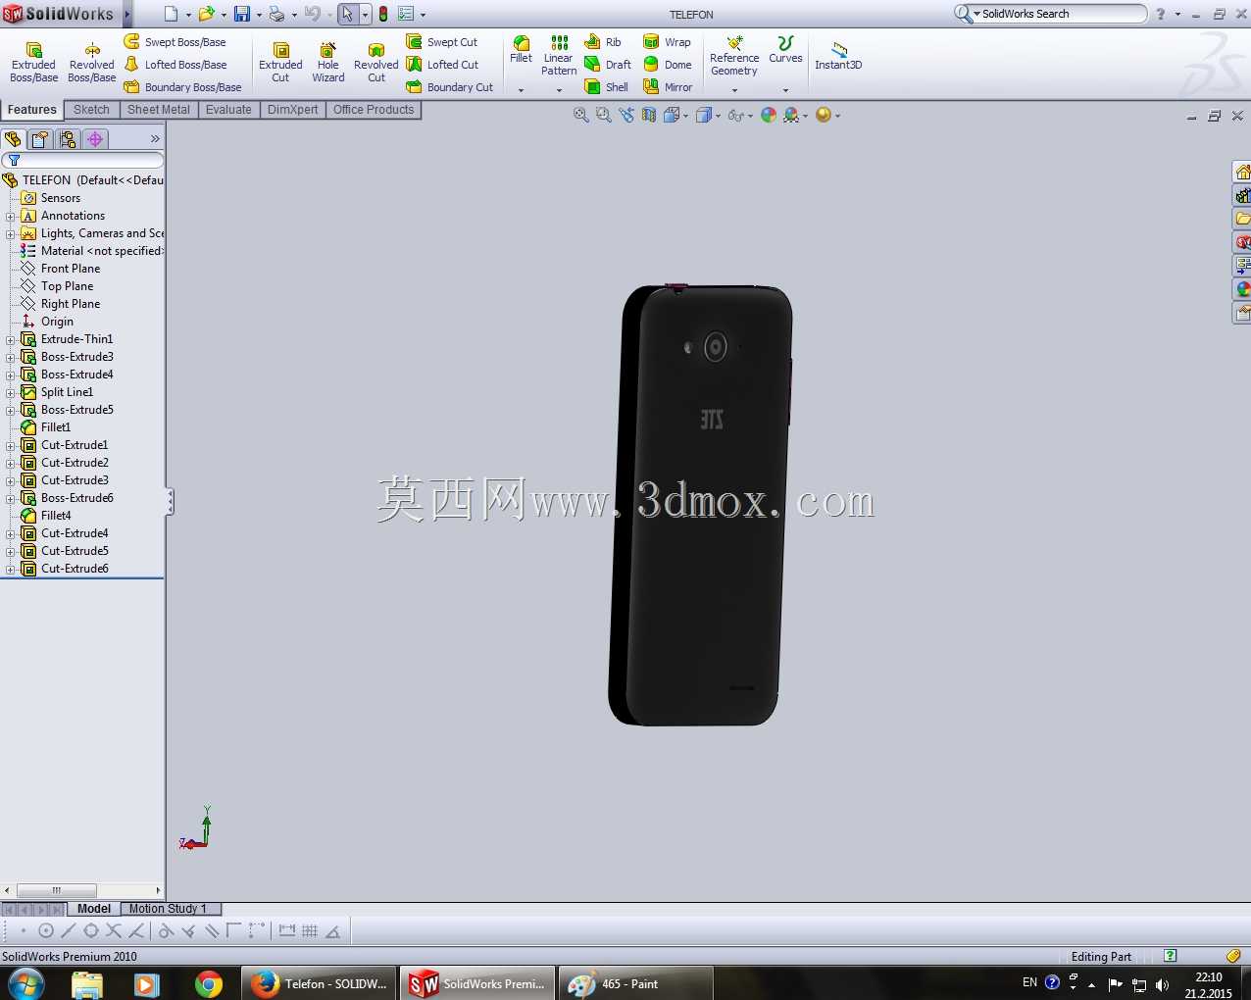The width and height of the screenshot is (1251, 1000).
Task: Expand the Extrude-Thin1 feature node
Action: click(11, 340)
